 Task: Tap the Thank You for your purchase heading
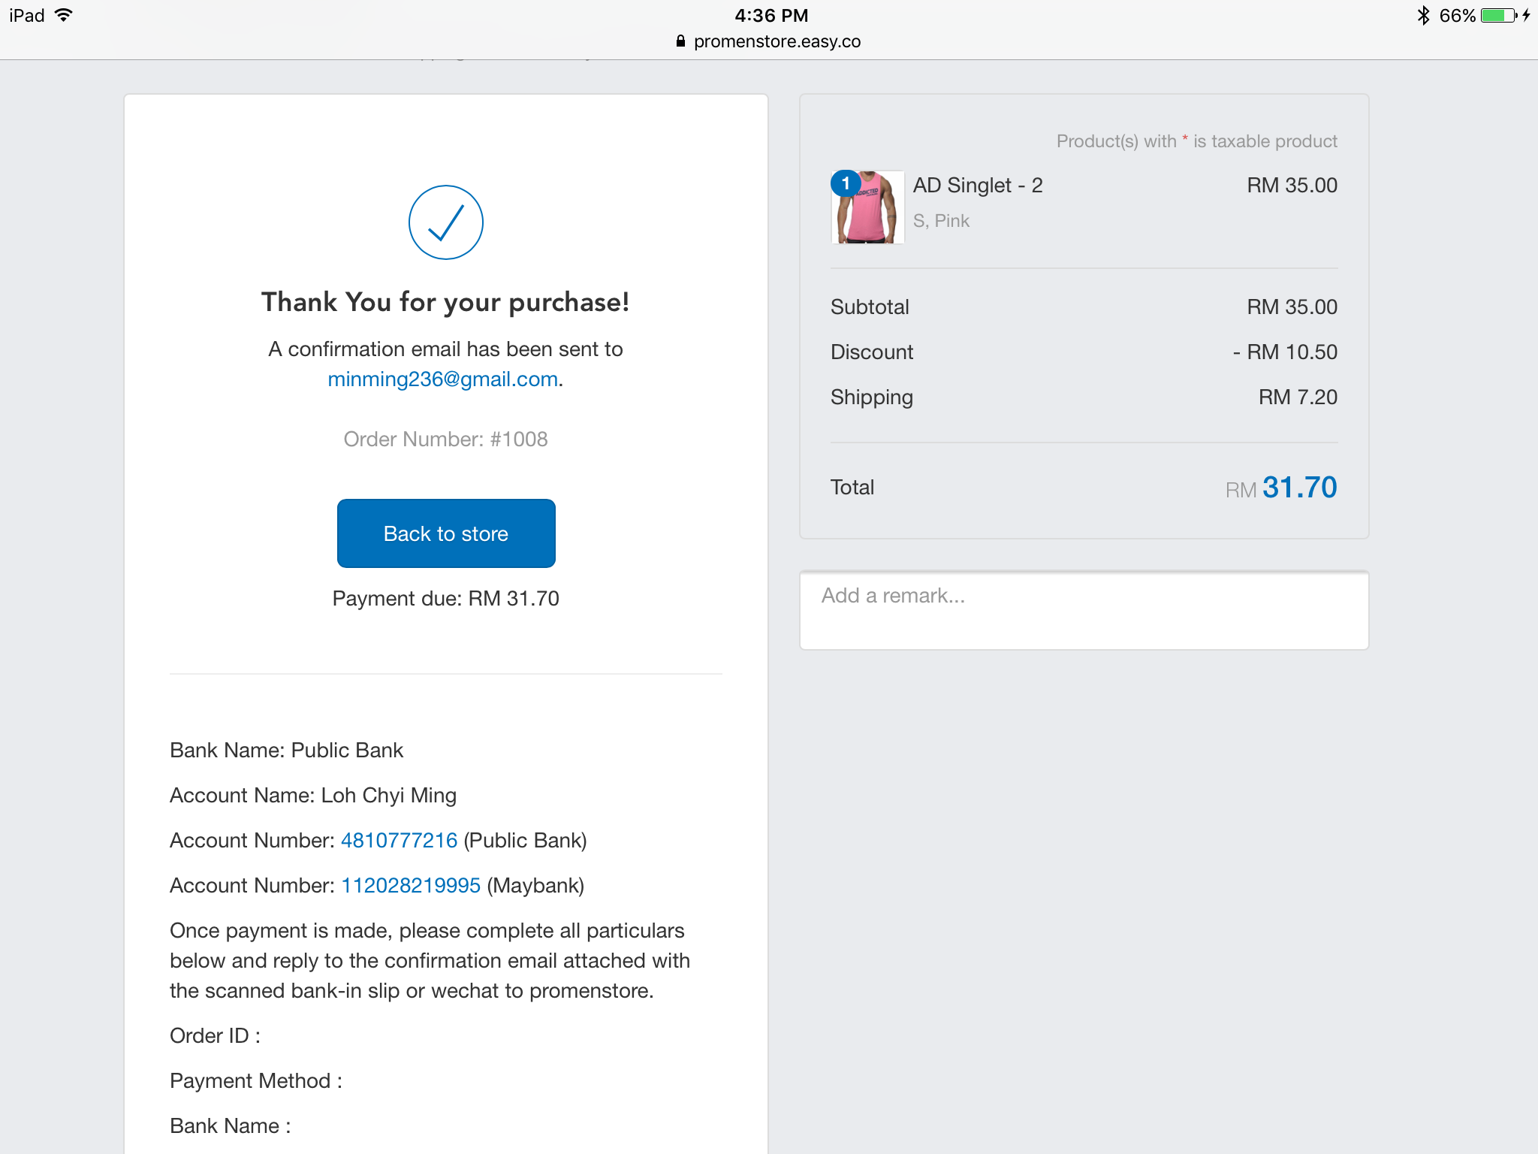tap(445, 302)
